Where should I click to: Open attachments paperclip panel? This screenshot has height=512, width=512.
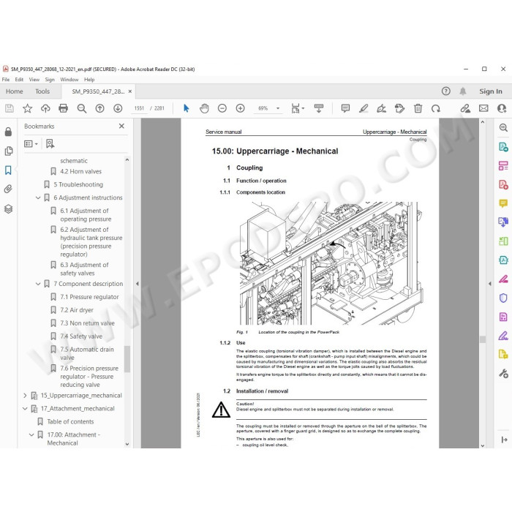8,189
